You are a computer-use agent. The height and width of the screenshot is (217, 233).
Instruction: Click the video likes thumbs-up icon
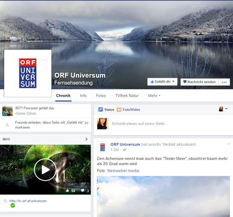coord(67,191)
